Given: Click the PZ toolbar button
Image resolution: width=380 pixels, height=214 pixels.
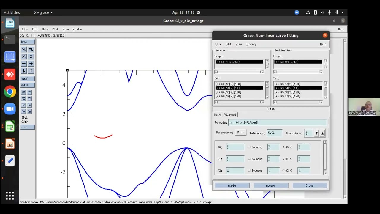Looking at the screenshot, I should coord(23,105).
